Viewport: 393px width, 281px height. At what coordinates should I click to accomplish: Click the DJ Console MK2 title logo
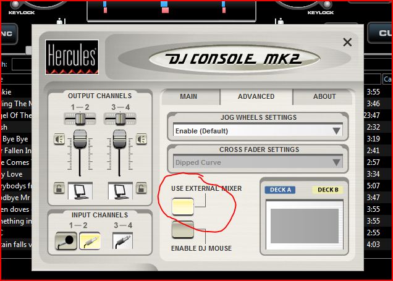[234, 59]
